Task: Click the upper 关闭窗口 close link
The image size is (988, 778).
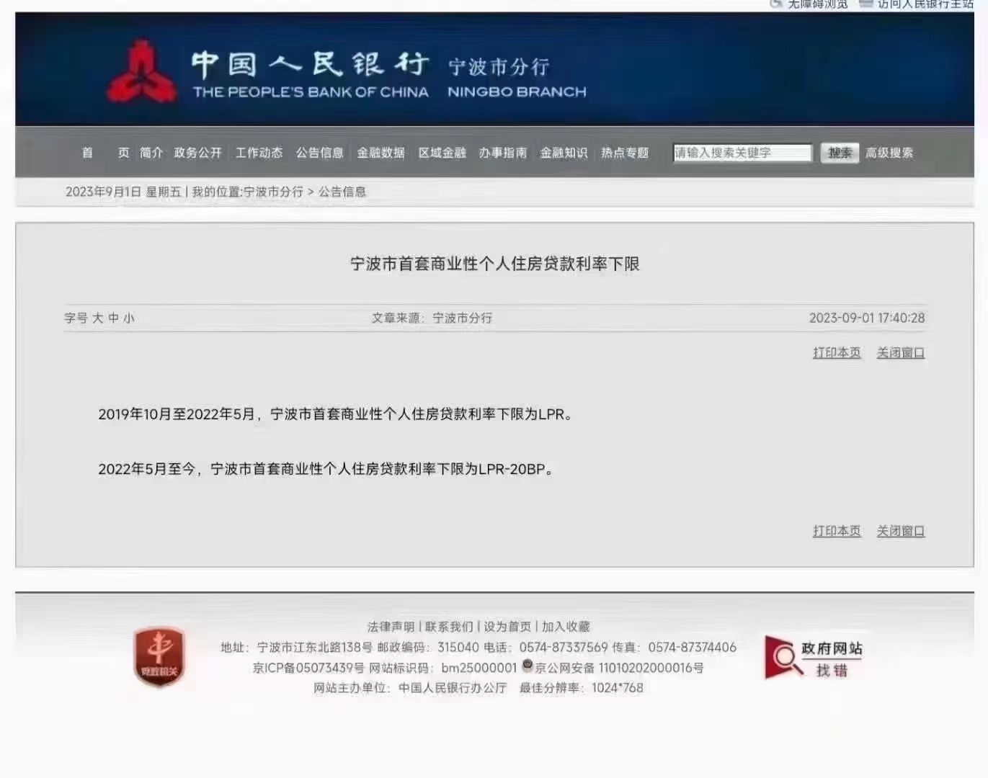Action: click(900, 352)
